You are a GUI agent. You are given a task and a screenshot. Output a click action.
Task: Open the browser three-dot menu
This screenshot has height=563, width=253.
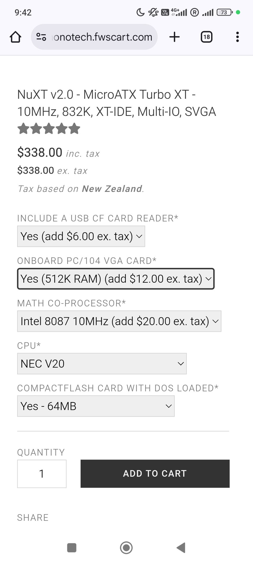[x=237, y=37]
